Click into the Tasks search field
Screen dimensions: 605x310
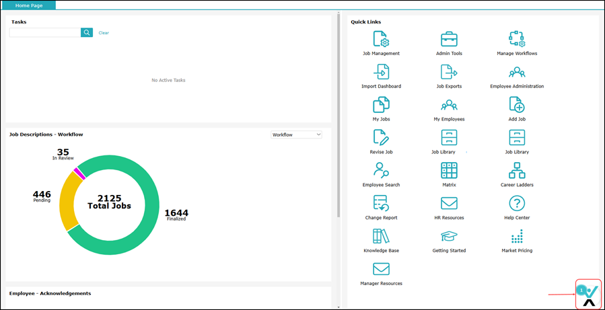click(45, 32)
